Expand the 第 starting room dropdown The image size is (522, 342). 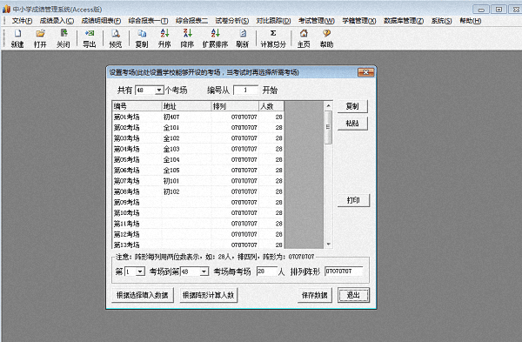pyautogui.click(x=140, y=272)
